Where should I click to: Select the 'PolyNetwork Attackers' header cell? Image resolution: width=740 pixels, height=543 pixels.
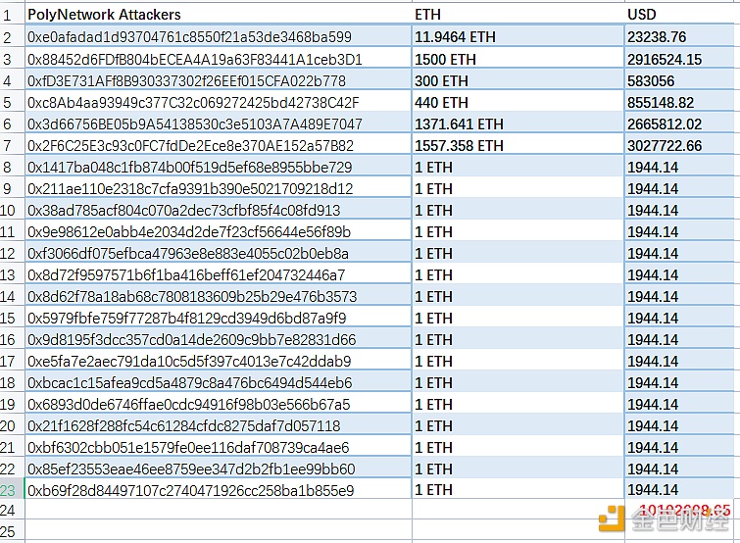click(x=218, y=15)
